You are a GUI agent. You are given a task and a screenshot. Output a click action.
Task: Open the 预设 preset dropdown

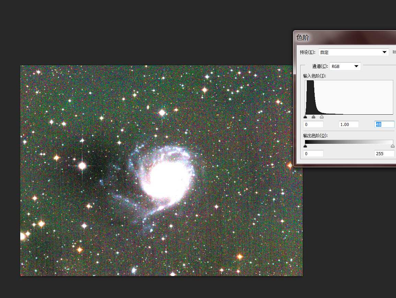[353, 52]
